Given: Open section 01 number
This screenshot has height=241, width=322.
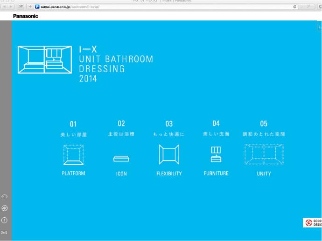Looking at the screenshot, I should click(73, 124).
